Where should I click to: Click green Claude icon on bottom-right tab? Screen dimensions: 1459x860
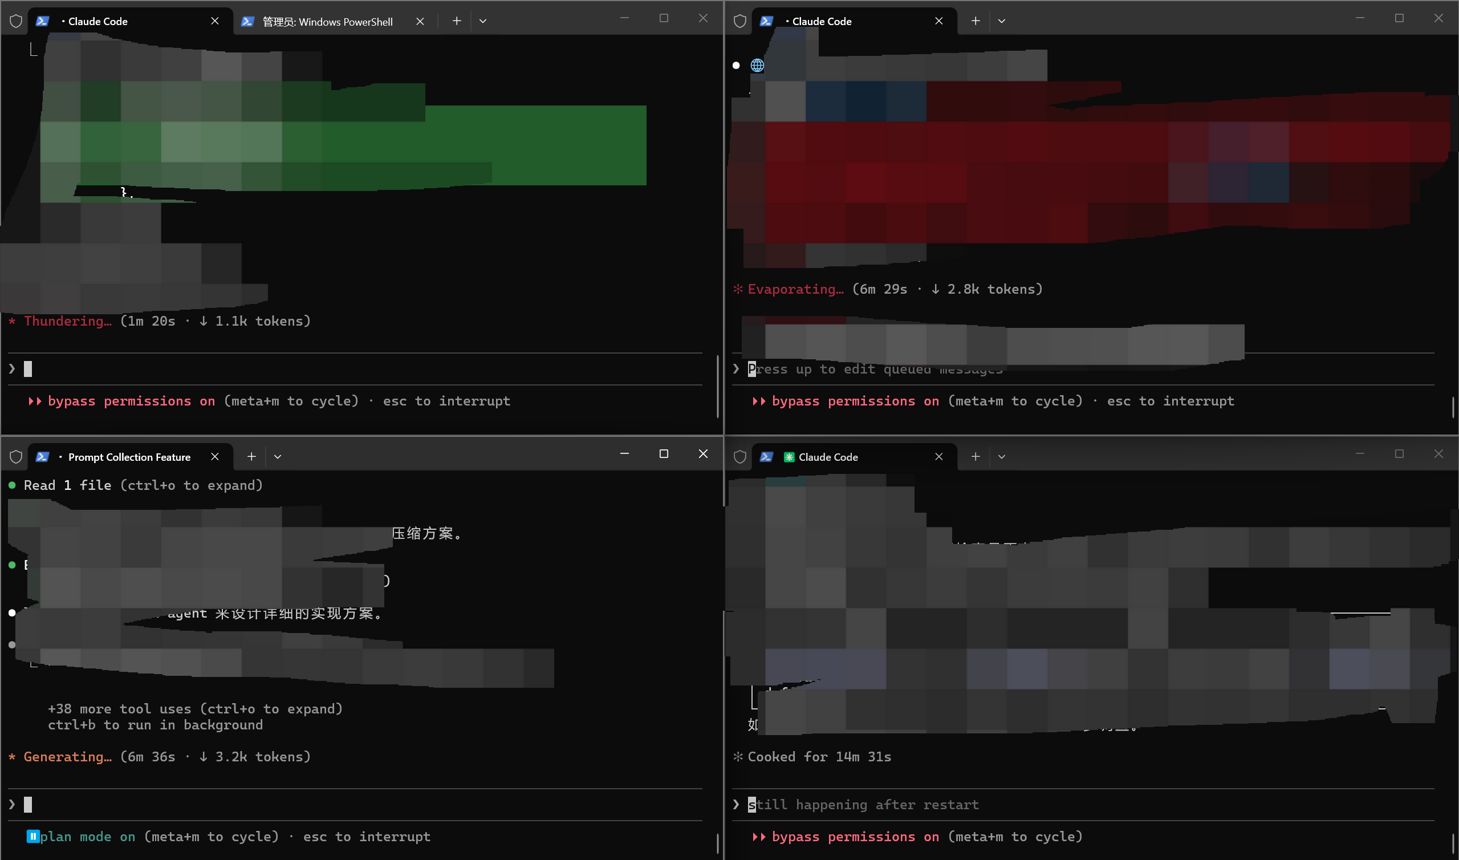789,457
